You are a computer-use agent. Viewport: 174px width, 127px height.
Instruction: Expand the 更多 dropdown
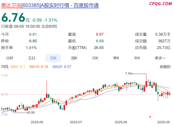(x=160, y=58)
